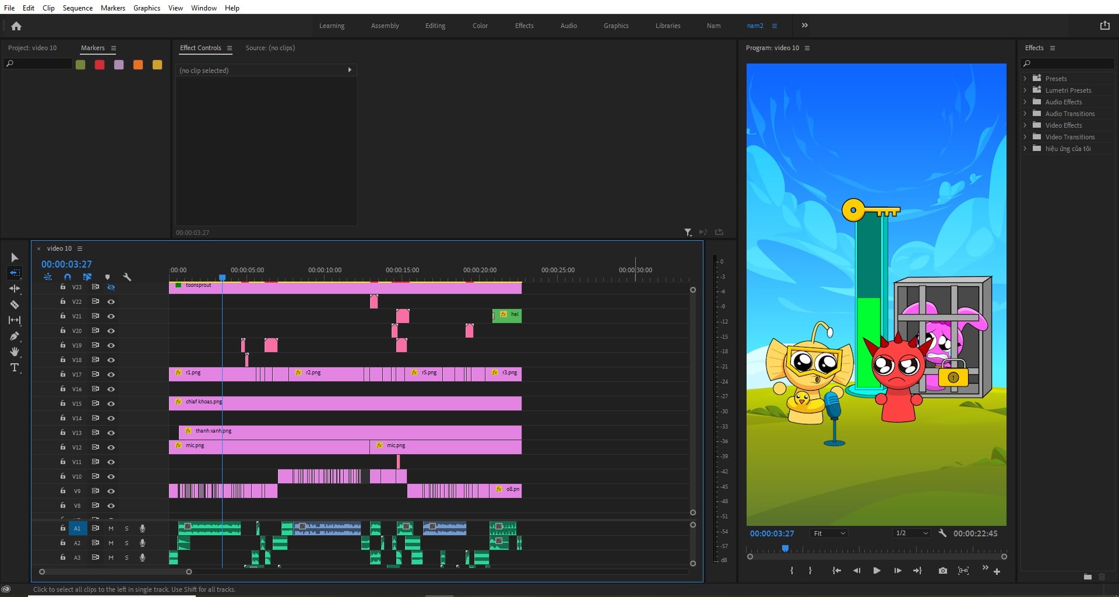Filter markers by green color swatch
This screenshot has height=597, width=1119.
(x=80, y=65)
